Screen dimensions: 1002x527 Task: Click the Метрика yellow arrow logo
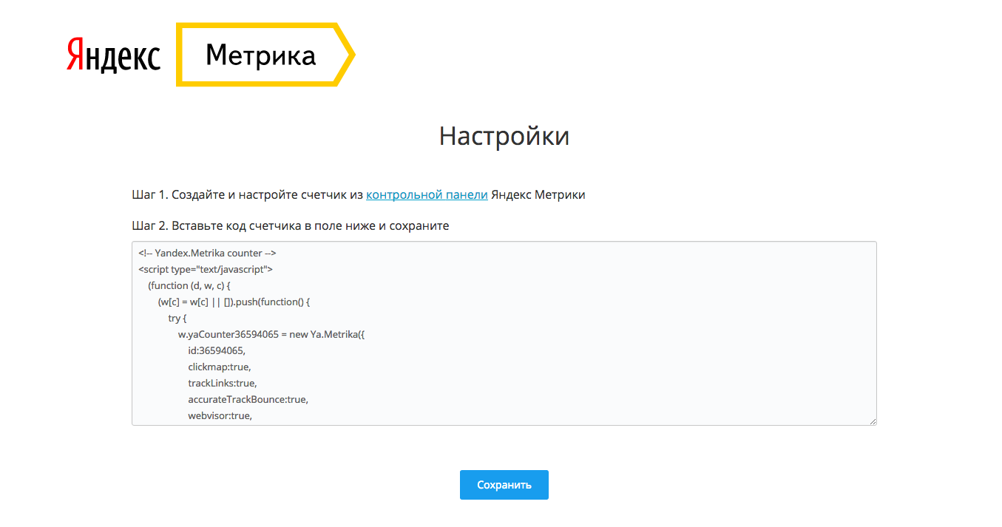tap(265, 55)
